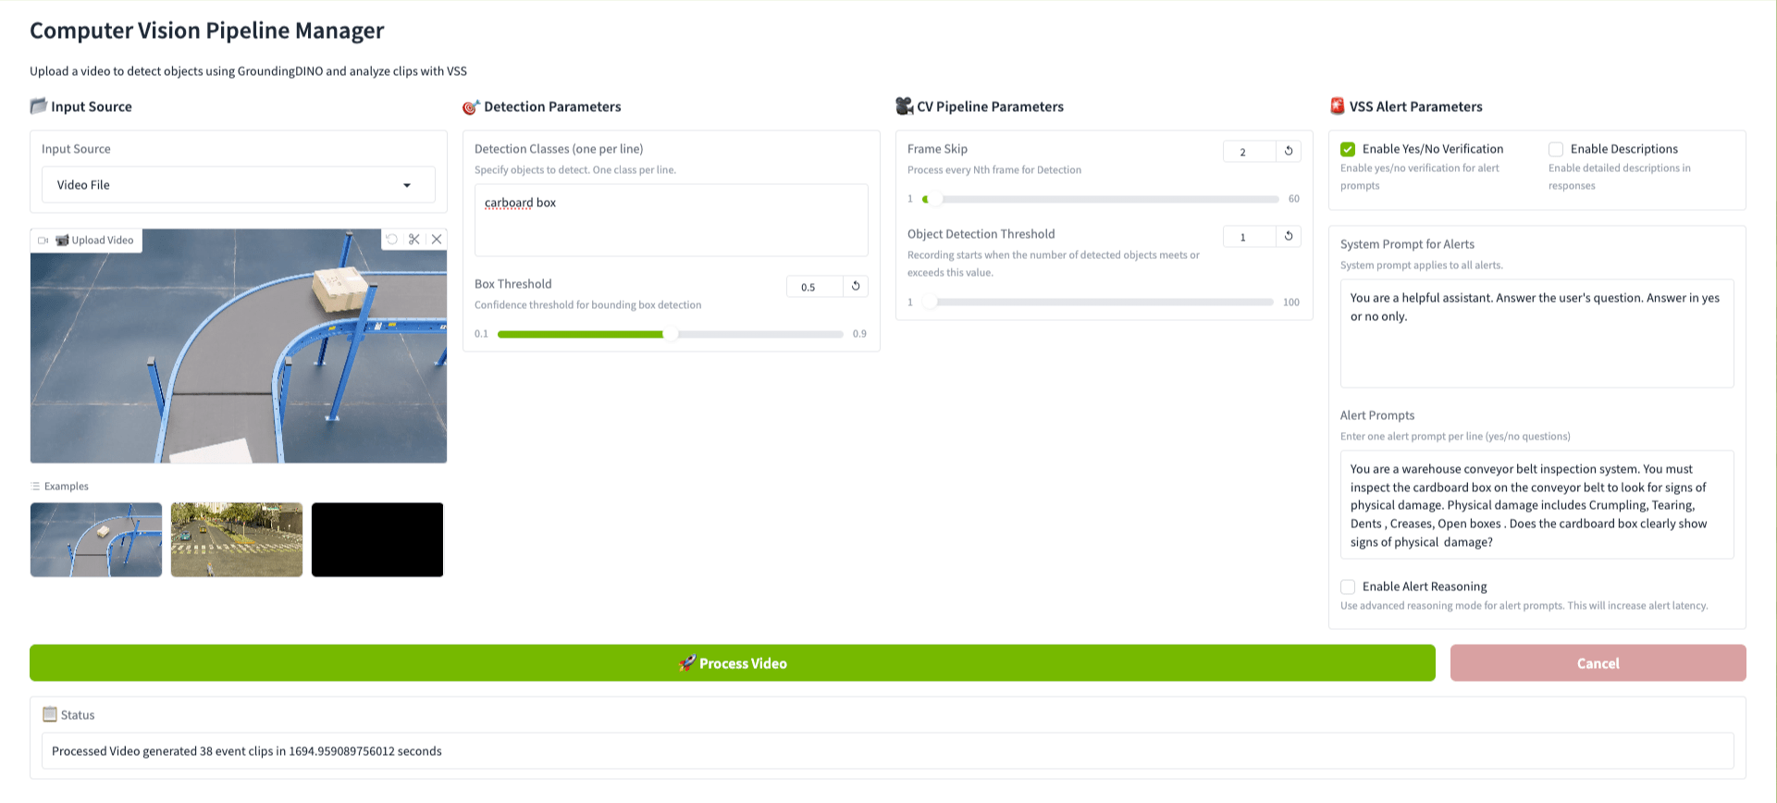1777x803 pixels.
Task: Remove the uploaded video with the X icon
Action: 437,240
